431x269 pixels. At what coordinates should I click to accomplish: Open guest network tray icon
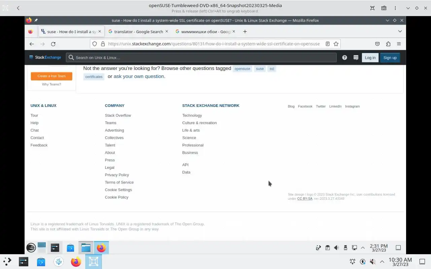(354, 248)
